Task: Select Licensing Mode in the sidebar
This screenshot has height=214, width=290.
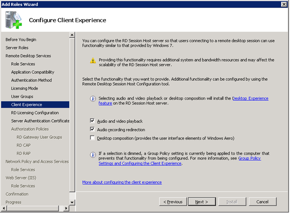Action: tap(25, 88)
